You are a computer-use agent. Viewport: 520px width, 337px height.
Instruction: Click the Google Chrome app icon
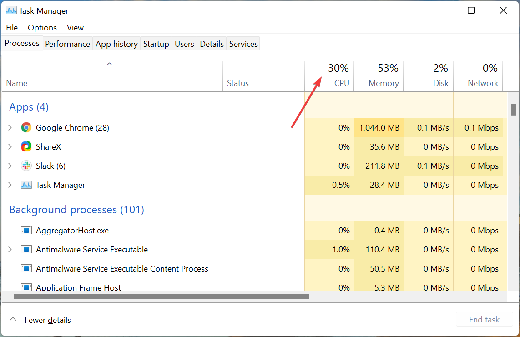click(26, 128)
